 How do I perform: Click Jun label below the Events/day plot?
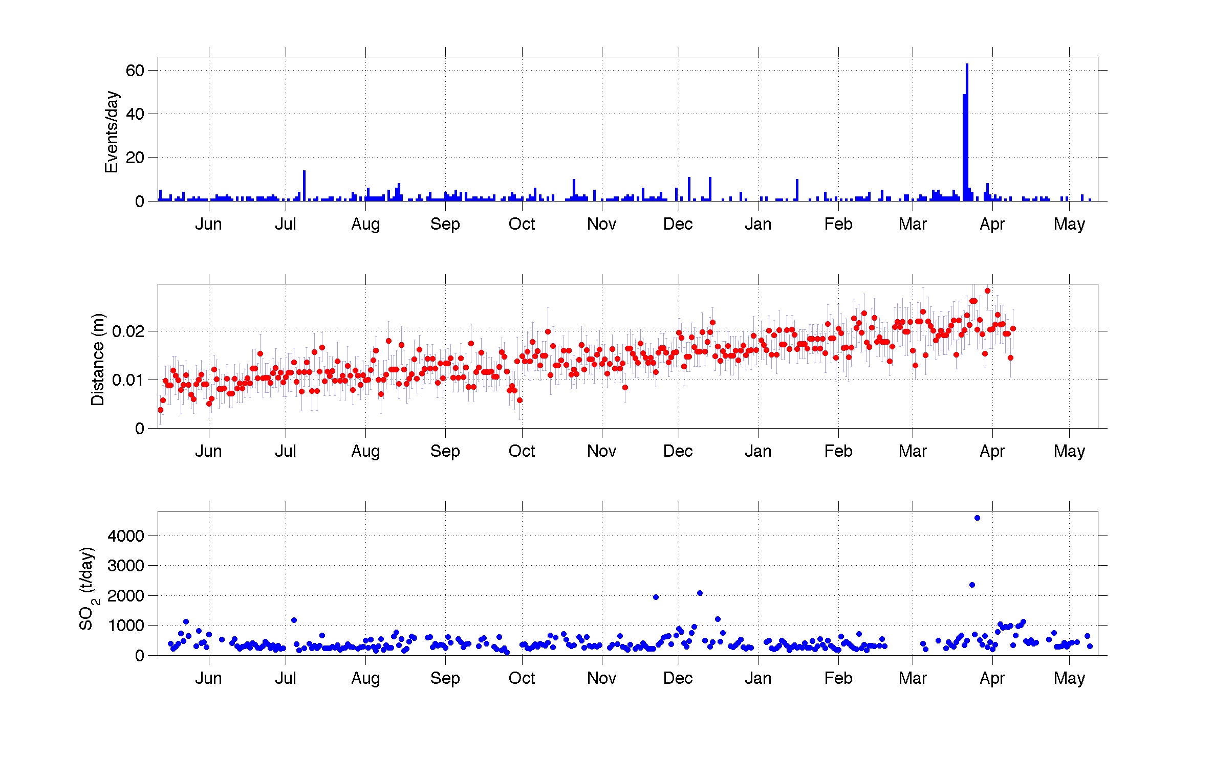[x=208, y=224]
